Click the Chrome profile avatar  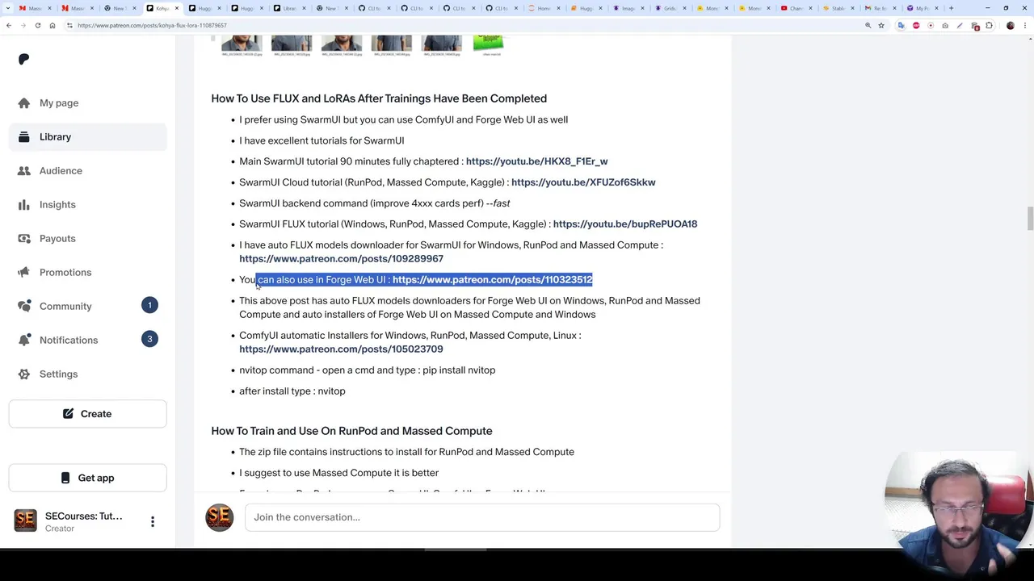(1010, 25)
